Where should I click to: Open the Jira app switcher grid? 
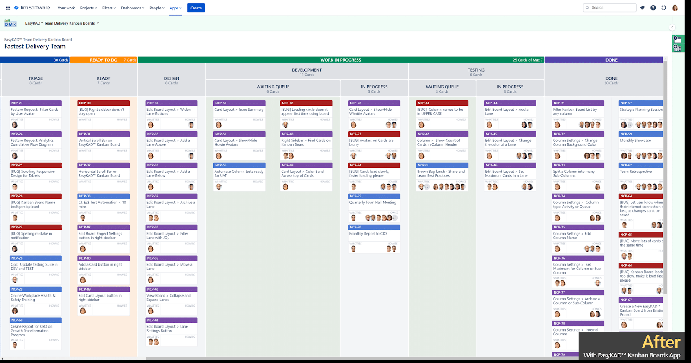pyautogui.click(x=8, y=8)
